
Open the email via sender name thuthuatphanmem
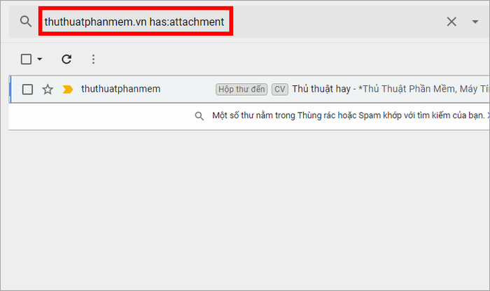coord(120,89)
